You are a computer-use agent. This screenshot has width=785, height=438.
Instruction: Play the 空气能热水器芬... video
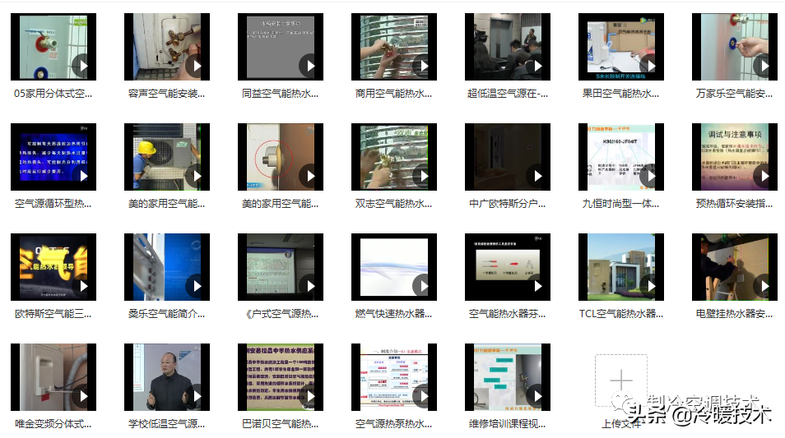pos(536,286)
